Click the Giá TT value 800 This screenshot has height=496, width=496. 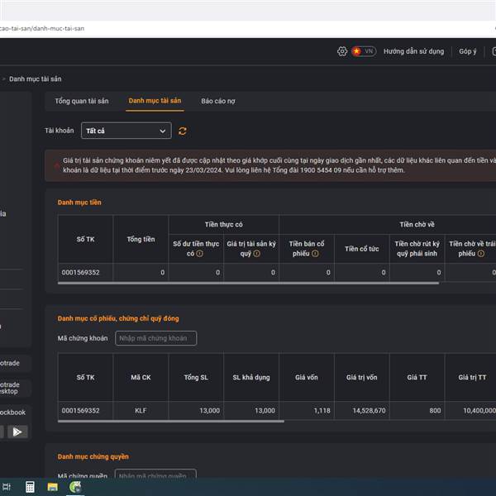point(435,411)
